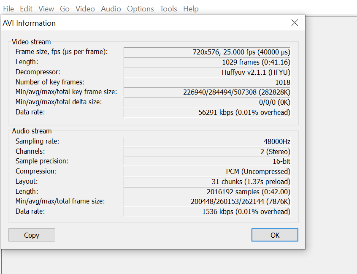Click the frame size 720x576 field
The height and width of the screenshot is (274, 357).
207,52
